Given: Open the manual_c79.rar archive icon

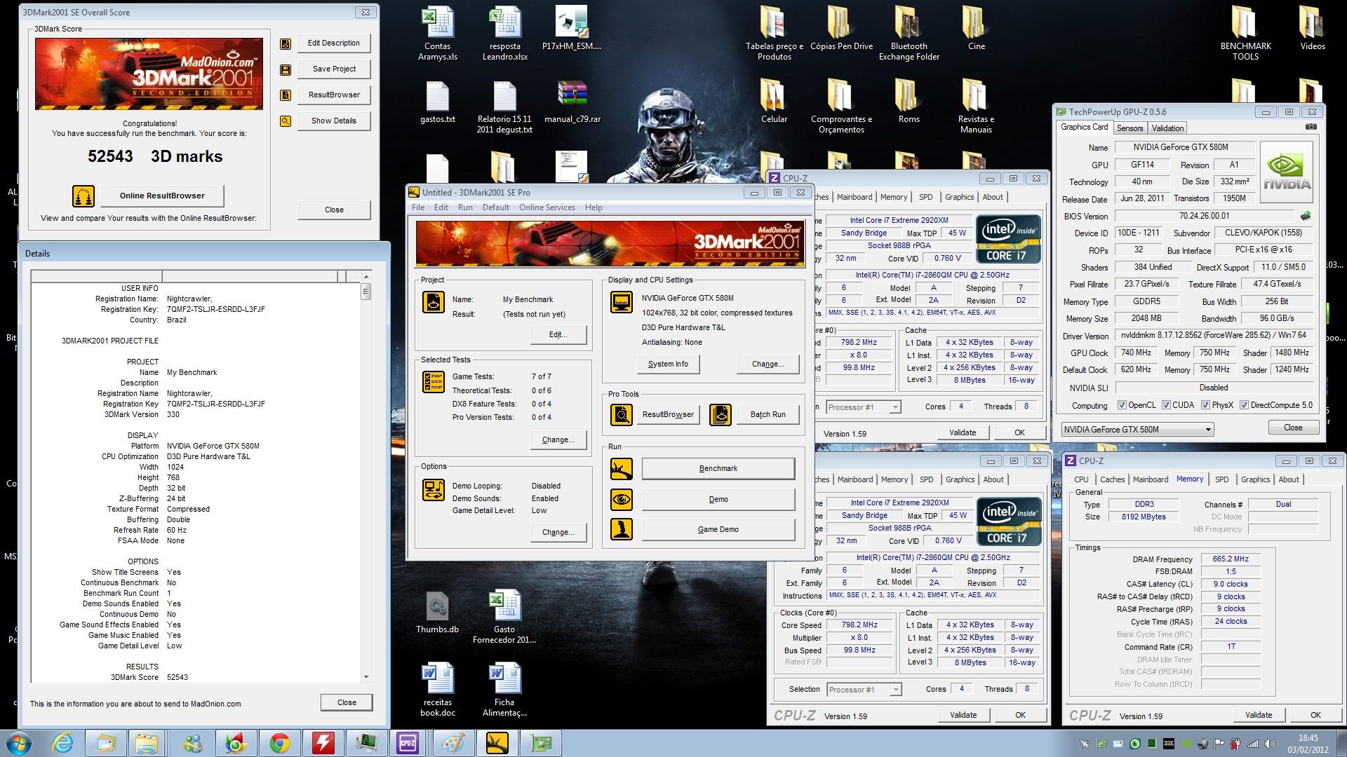Looking at the screenshot, I should click(x=572, y=102).
